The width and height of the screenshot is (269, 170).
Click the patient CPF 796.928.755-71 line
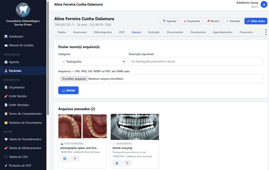(x=83, y=25)
